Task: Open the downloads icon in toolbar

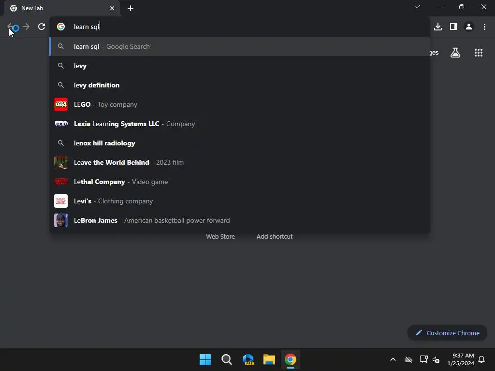Action: (438, 27)
